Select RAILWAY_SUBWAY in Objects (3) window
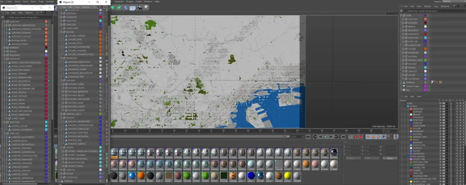The image size is (466, 185). 77,144
